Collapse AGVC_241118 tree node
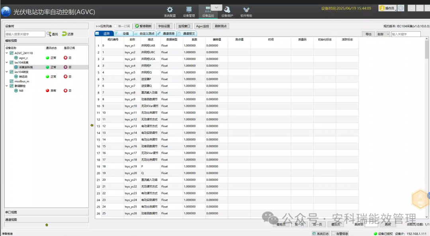 click(7, 53)
